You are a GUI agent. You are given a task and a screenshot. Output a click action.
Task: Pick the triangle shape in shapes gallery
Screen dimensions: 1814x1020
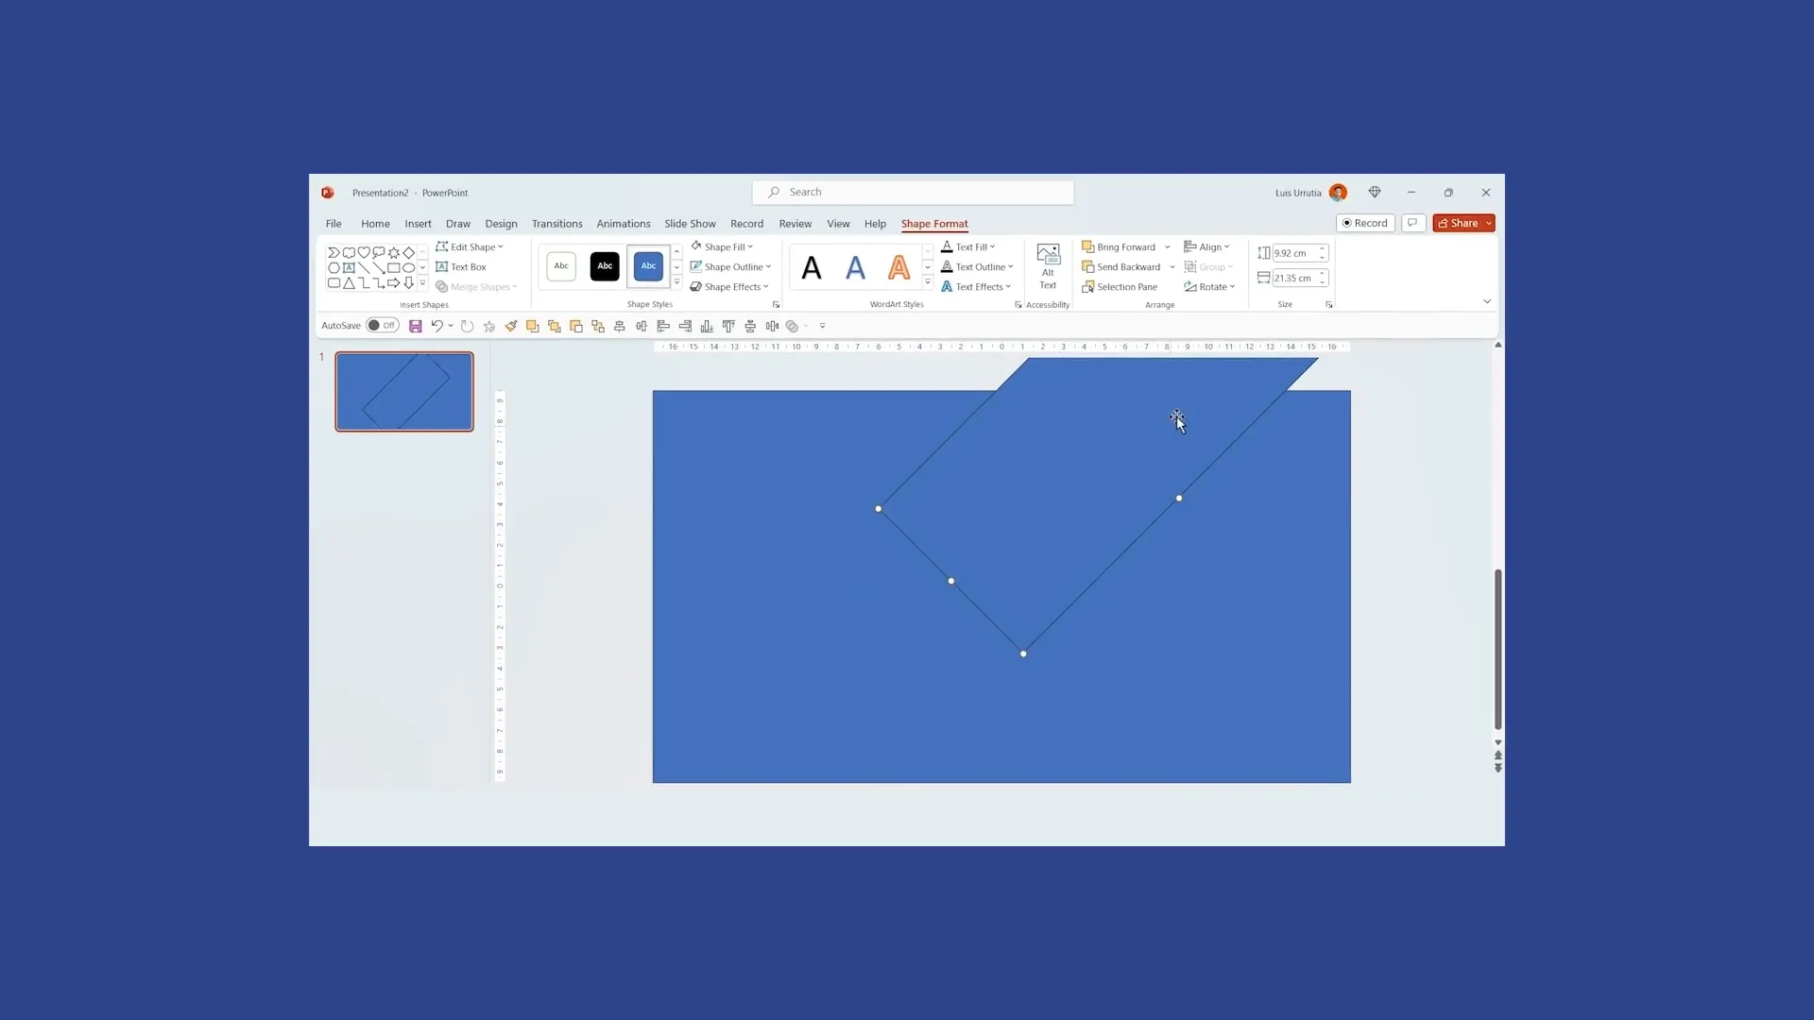point(349,283)
